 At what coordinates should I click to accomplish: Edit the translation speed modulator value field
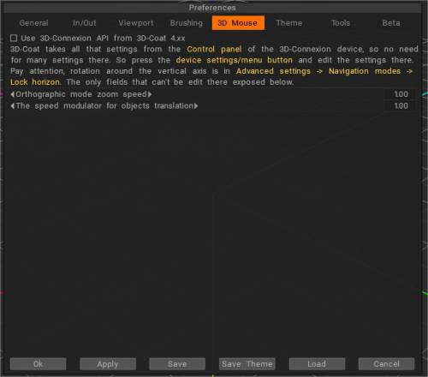(x=400, y=106)
